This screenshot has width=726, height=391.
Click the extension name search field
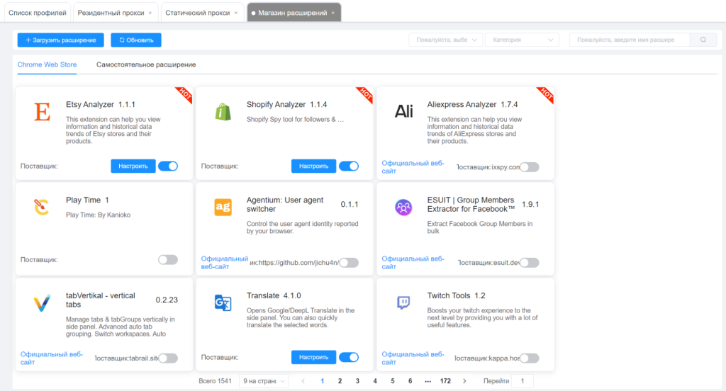point(630,40)
